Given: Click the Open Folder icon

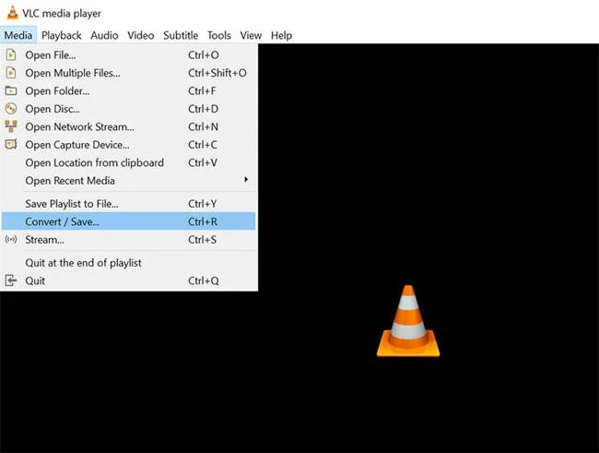Looking at the screenshot, I should [x=11, y=90].
